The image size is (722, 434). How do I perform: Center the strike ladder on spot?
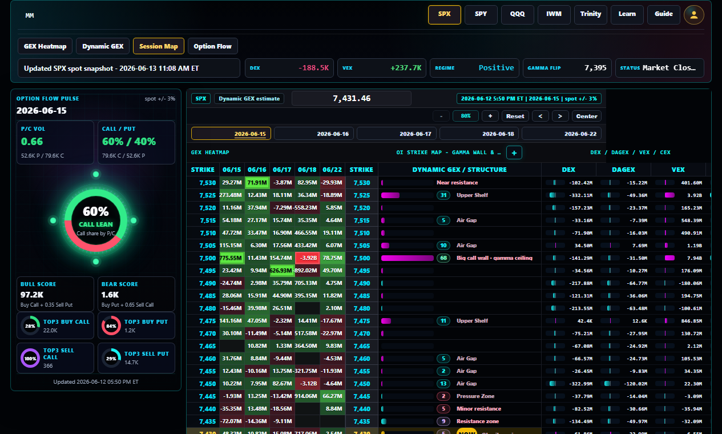(x=587, y=116)
